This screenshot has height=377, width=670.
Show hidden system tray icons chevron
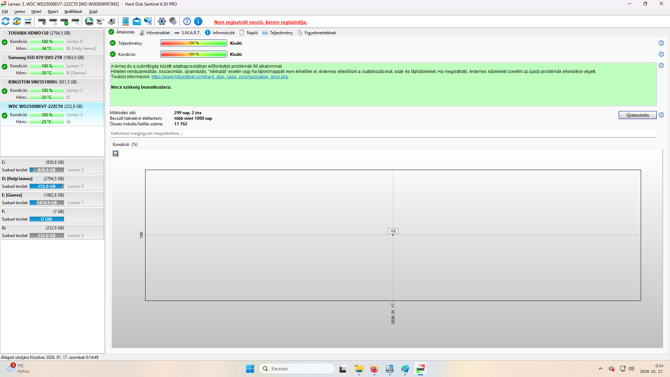click(x=600, y=369)
